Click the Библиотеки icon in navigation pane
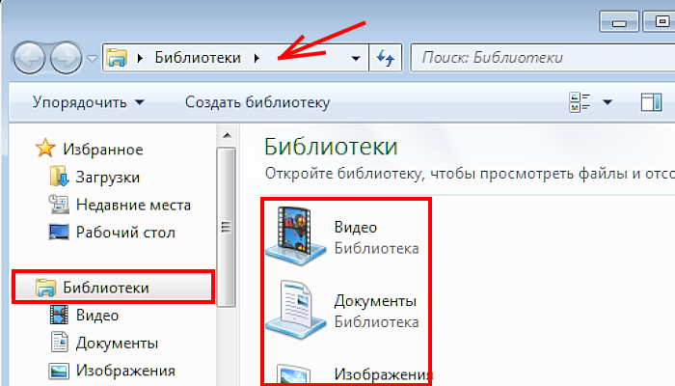The width and height of the screenshot is (675, 386). point(45,288)
